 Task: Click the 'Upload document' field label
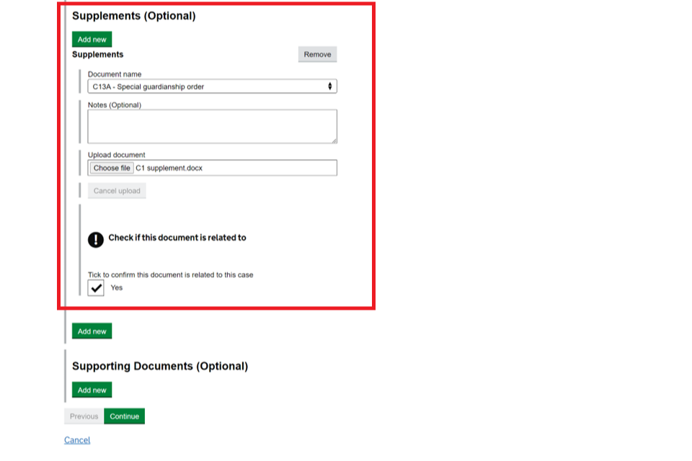coord(116,155)
